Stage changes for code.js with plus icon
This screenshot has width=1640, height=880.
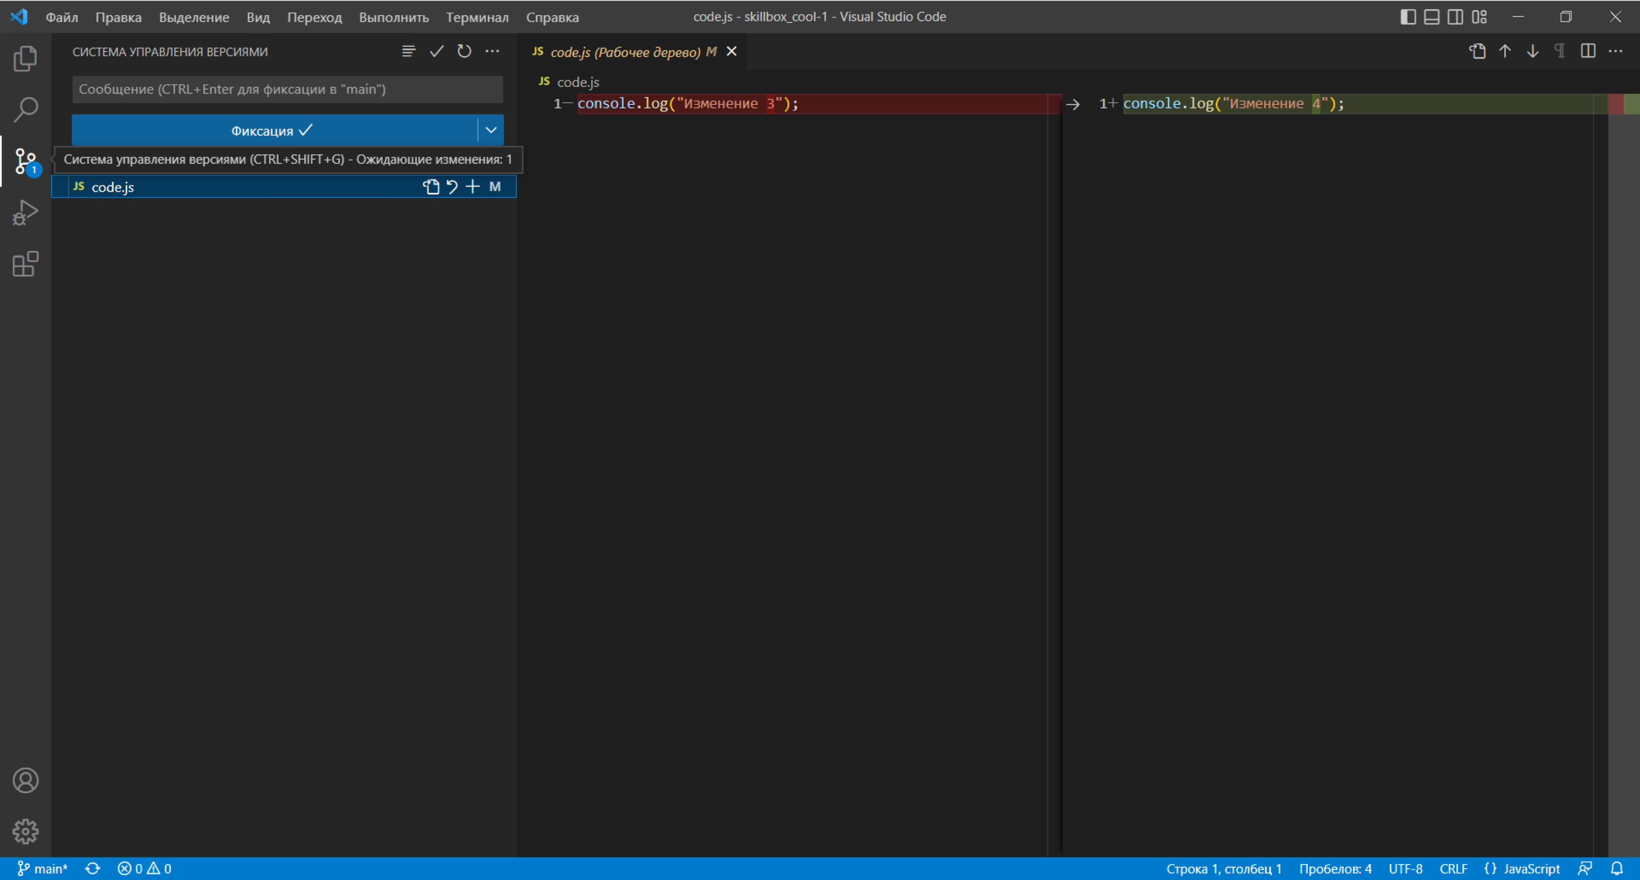point(472,186)
